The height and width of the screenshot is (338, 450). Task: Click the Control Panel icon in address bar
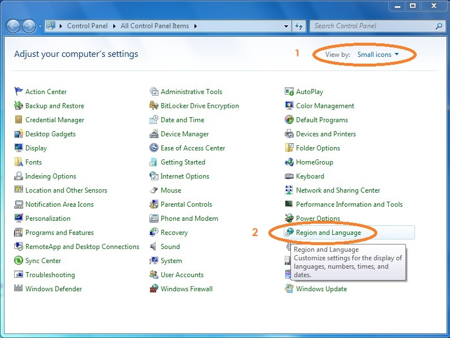tap(51, 26)
